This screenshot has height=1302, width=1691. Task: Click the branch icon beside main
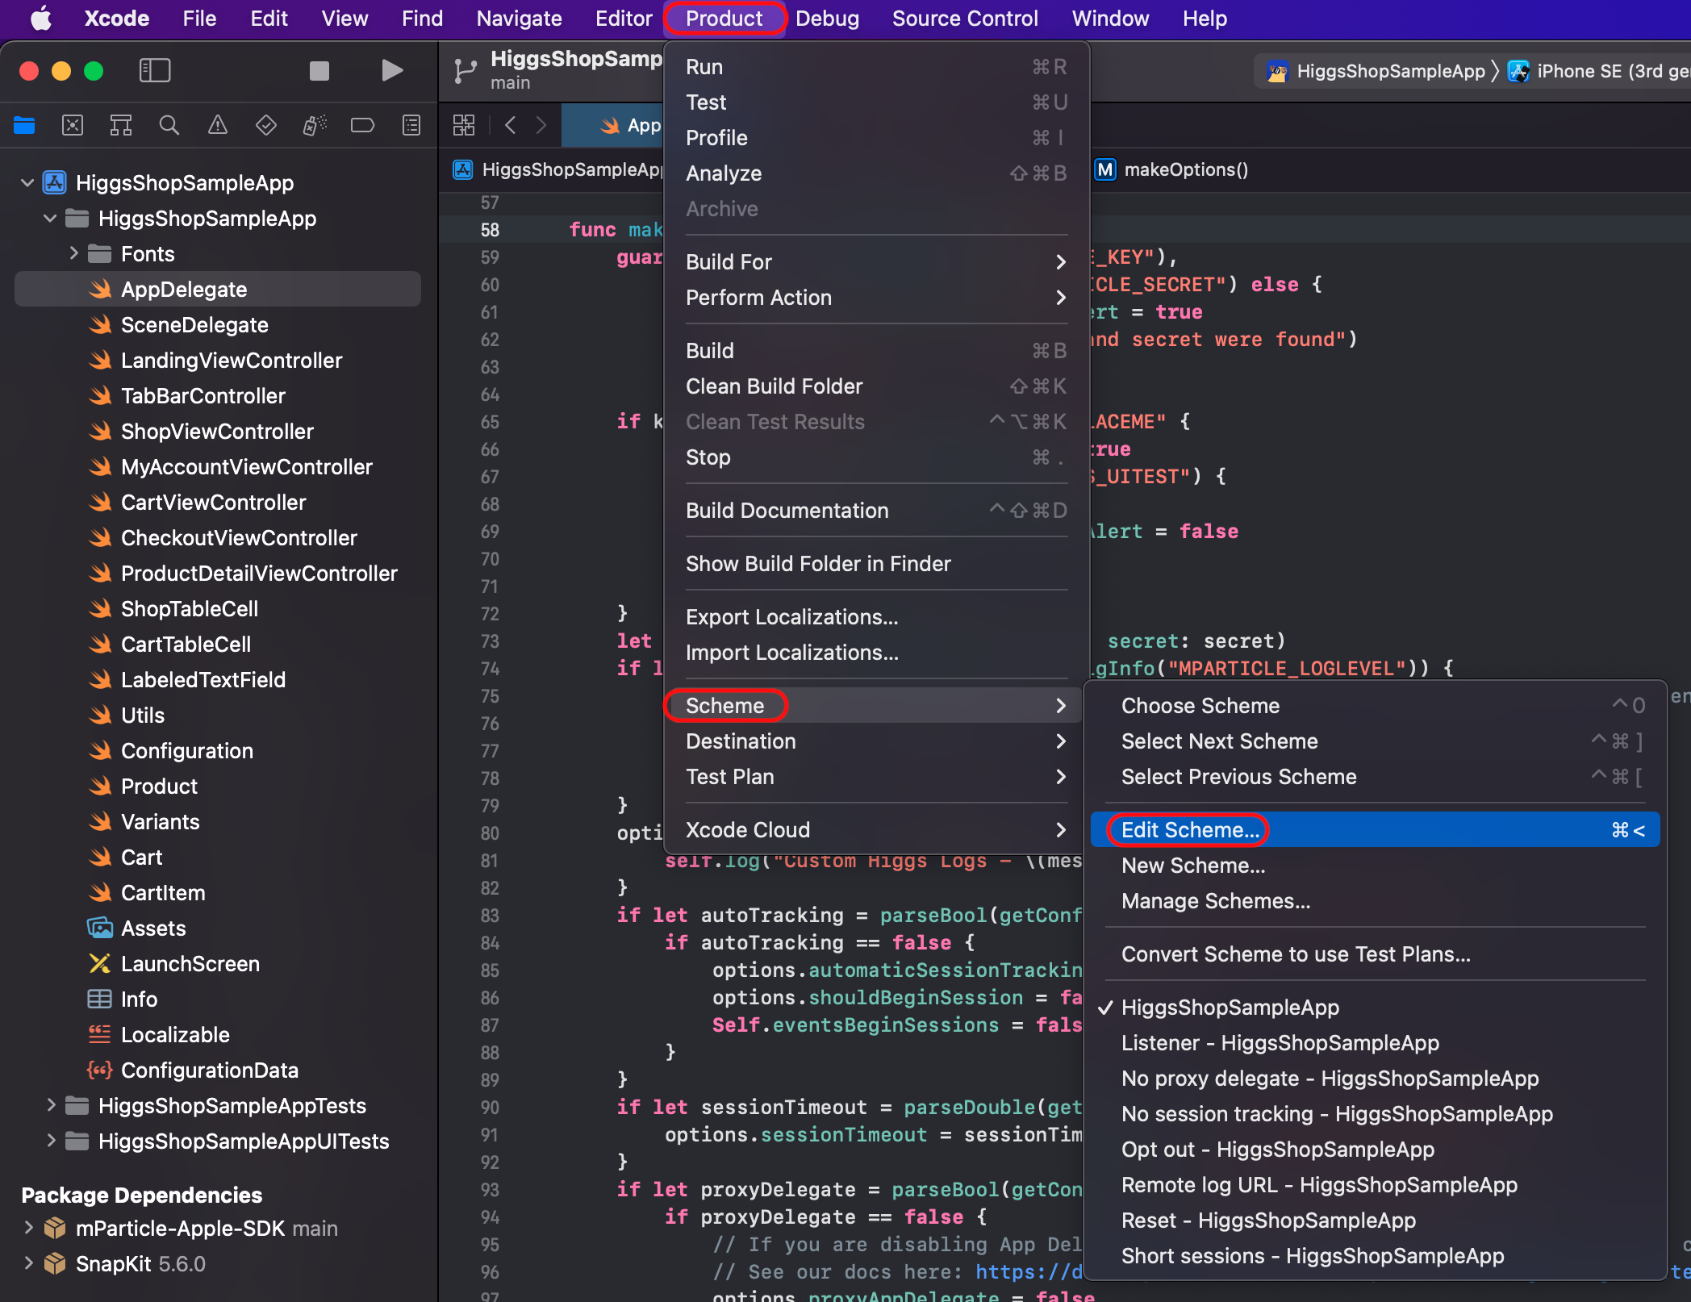(x=465, y=71)
